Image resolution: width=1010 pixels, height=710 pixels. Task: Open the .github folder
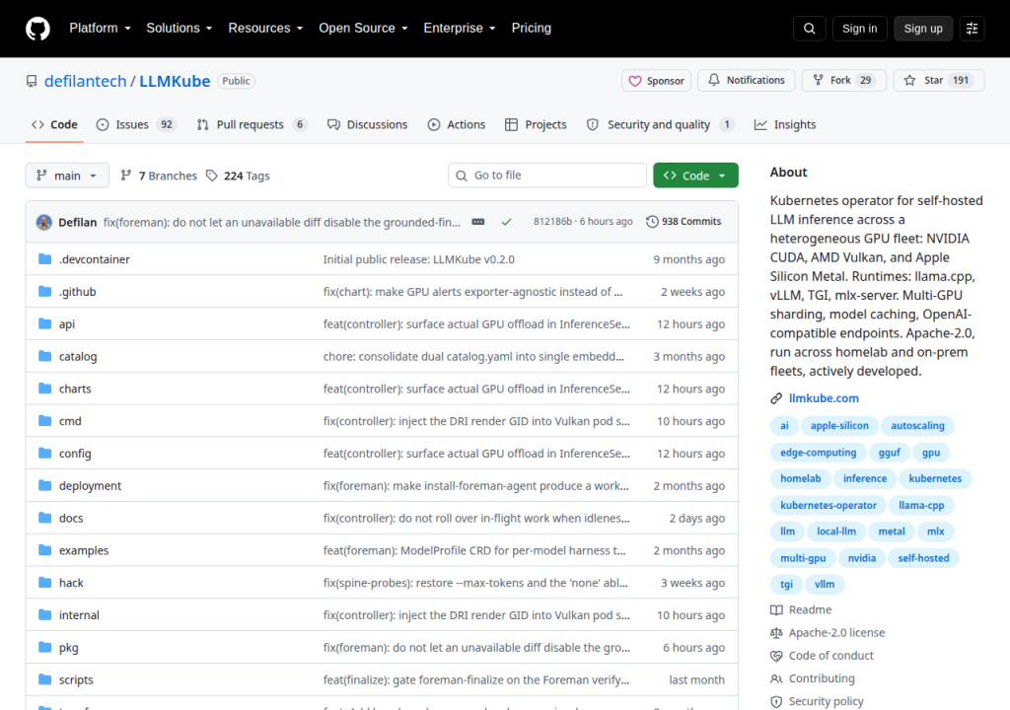pos(77,292)
